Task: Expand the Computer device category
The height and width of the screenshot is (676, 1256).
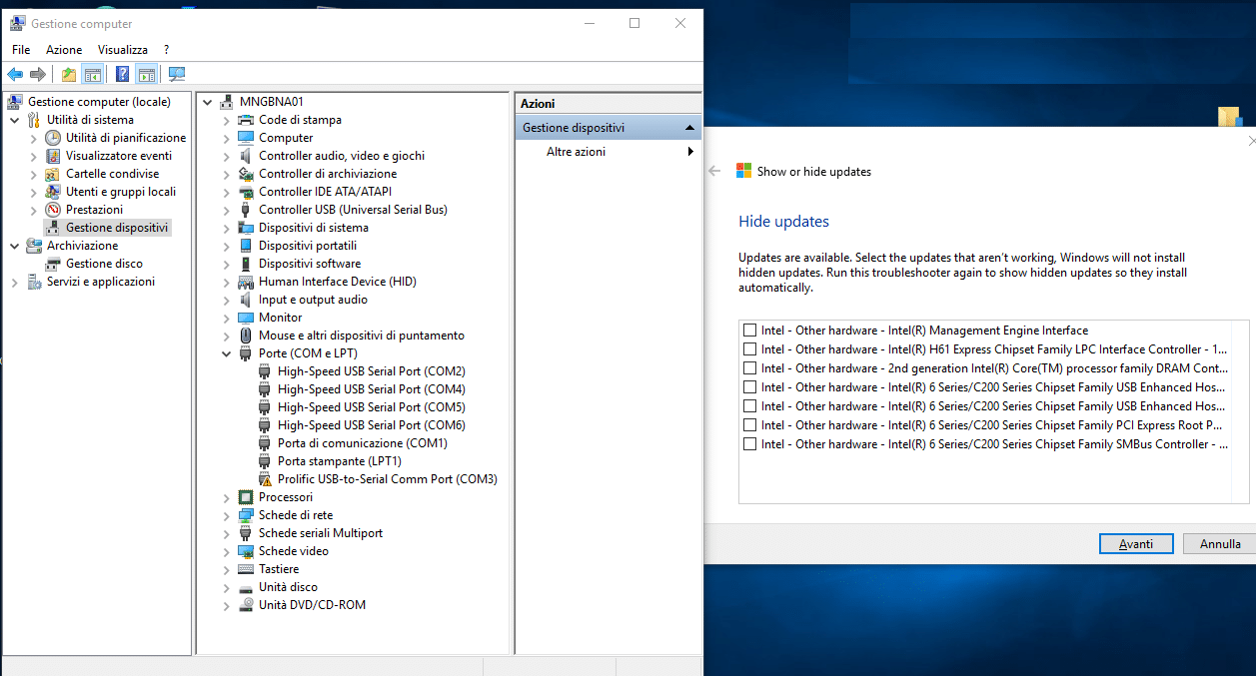Action: click(x=226, y=138)
